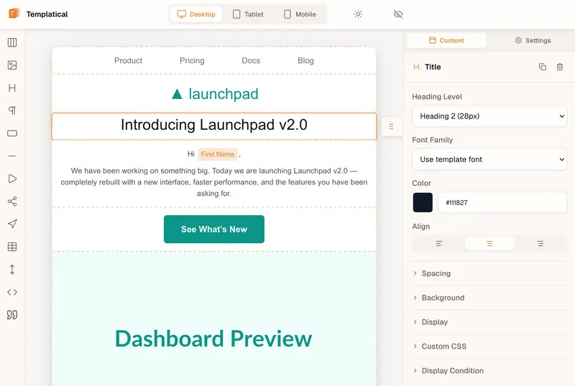Add a social share block
The width and height of the screenshot is (575, 386).
[12, 202]
